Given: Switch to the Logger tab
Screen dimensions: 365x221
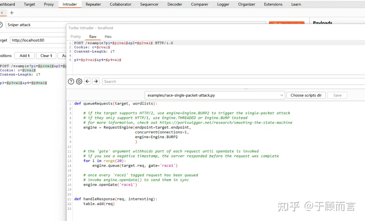Looking at the screenshot, I should tap(223, 4).
